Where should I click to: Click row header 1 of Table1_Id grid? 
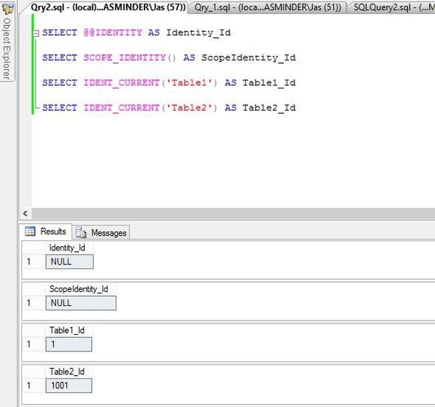click(33, 344)
